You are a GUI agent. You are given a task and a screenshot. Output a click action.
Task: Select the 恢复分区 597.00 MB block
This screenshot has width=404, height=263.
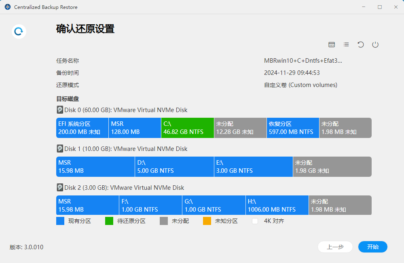pyautogui.click(x=293, y=128)
